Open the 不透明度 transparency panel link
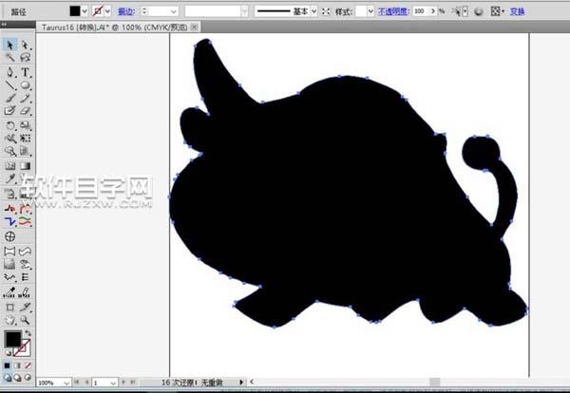The image size is (570, 393). coord(393,11)
